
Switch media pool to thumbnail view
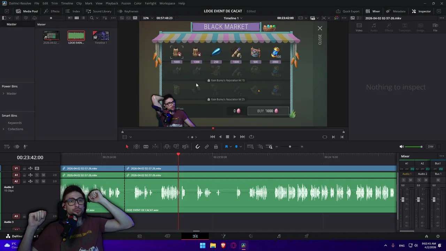(x=76, y=18)
